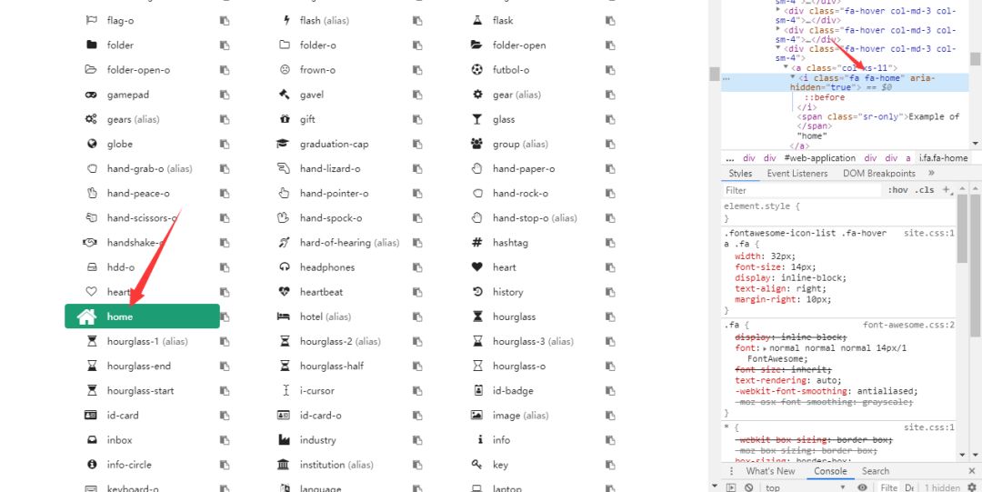Click the gamepad icon in the list

[92, 95]
